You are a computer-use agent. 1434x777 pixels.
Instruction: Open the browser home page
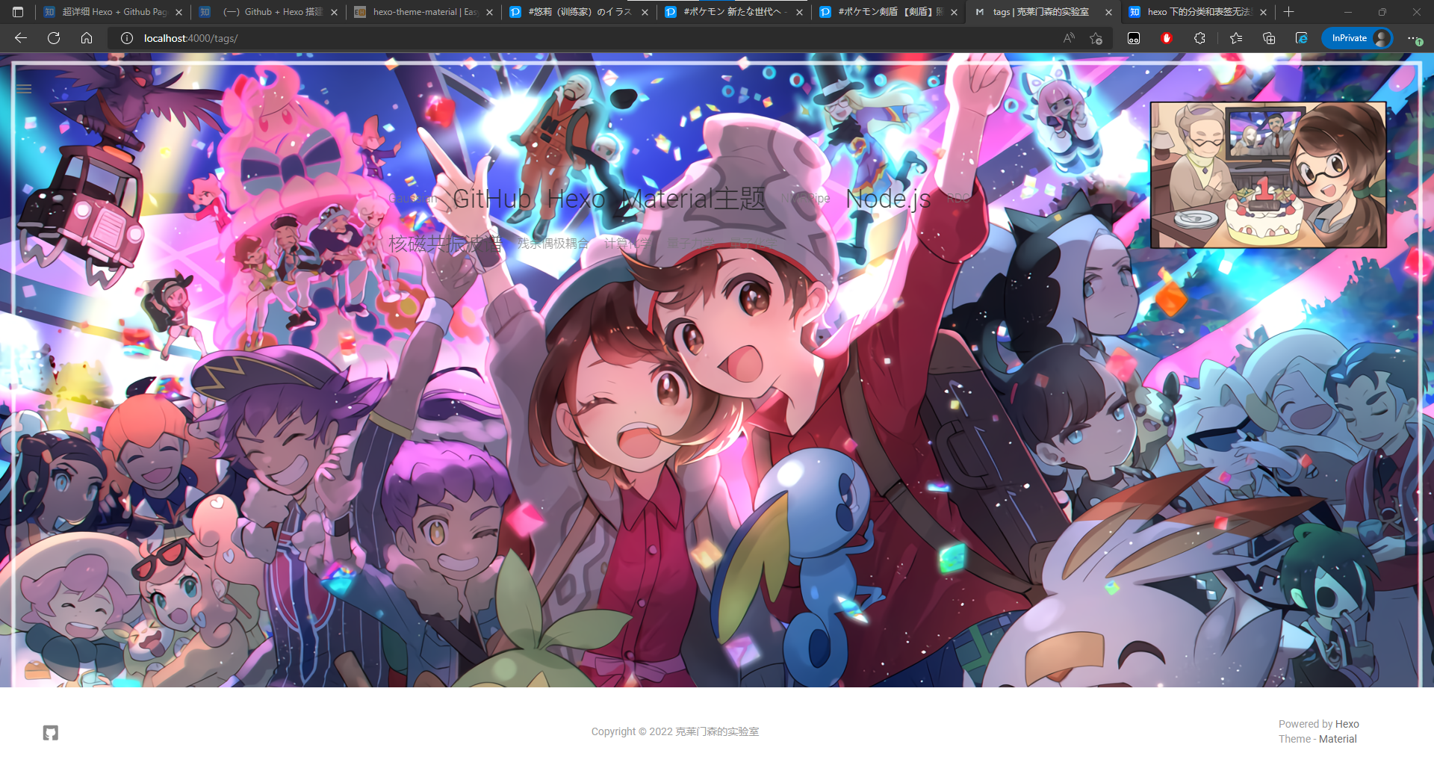[x=87, y=38]
